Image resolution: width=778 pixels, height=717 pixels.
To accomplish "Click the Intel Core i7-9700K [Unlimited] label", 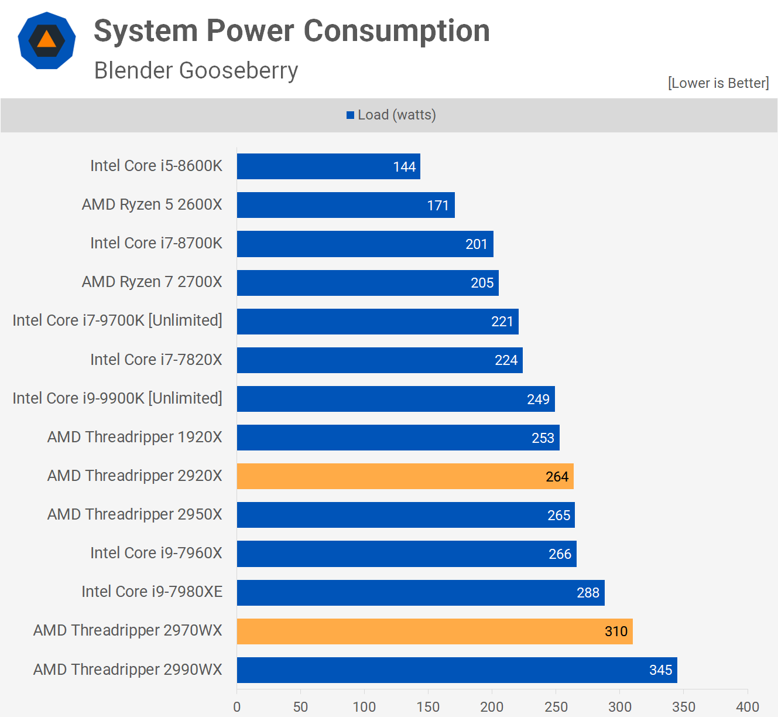I will (x=117, y=320).
